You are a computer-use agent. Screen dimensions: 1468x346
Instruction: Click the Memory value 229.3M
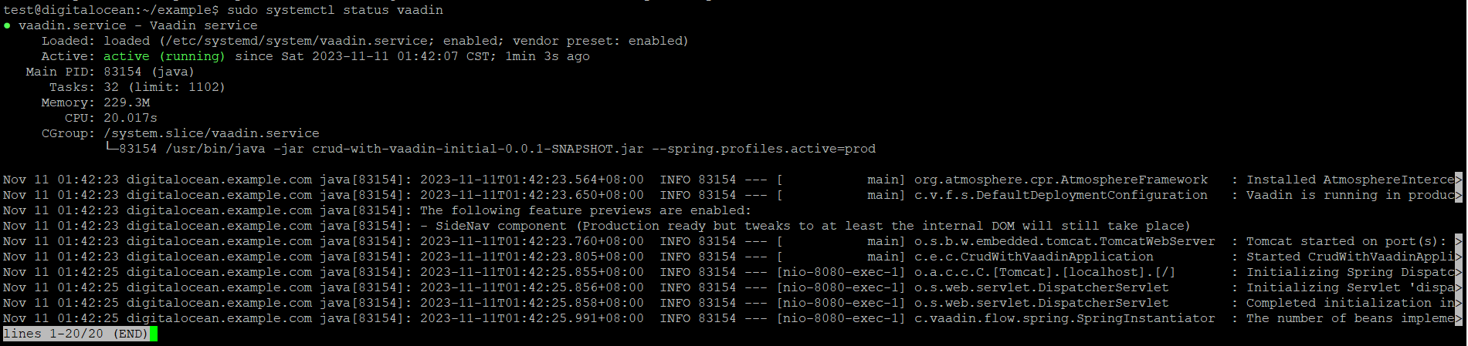pos(127,102)
